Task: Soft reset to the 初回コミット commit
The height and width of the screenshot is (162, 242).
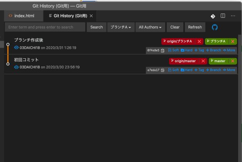Action: click(173, 70)
